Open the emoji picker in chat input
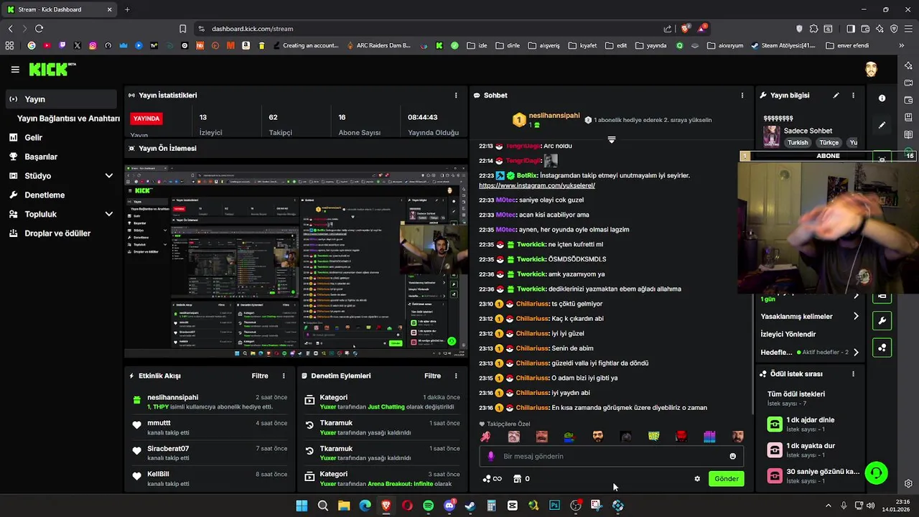The width and height of the screenshot is (919, 517). pyautogui.click(x=732, y=456)
